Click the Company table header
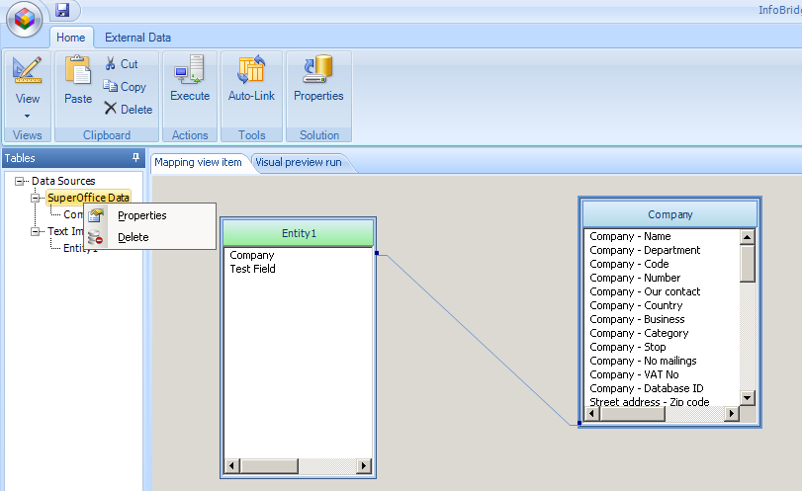Screen dimensions: 802x491 click(x=669, y=214)
